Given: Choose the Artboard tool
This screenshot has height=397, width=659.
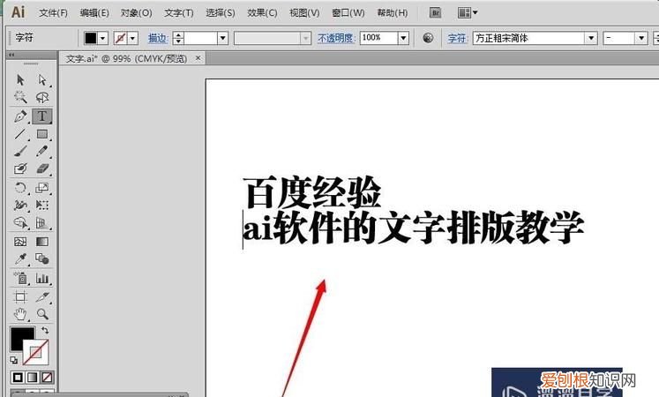Looking at the screenshot, I should coord(20,297).
